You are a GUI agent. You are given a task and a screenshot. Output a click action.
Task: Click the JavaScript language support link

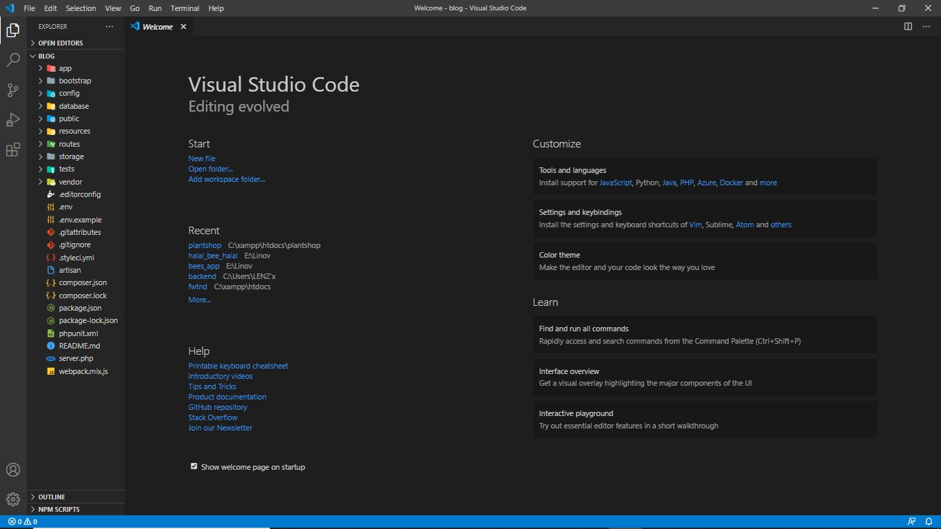coord(616,183)
